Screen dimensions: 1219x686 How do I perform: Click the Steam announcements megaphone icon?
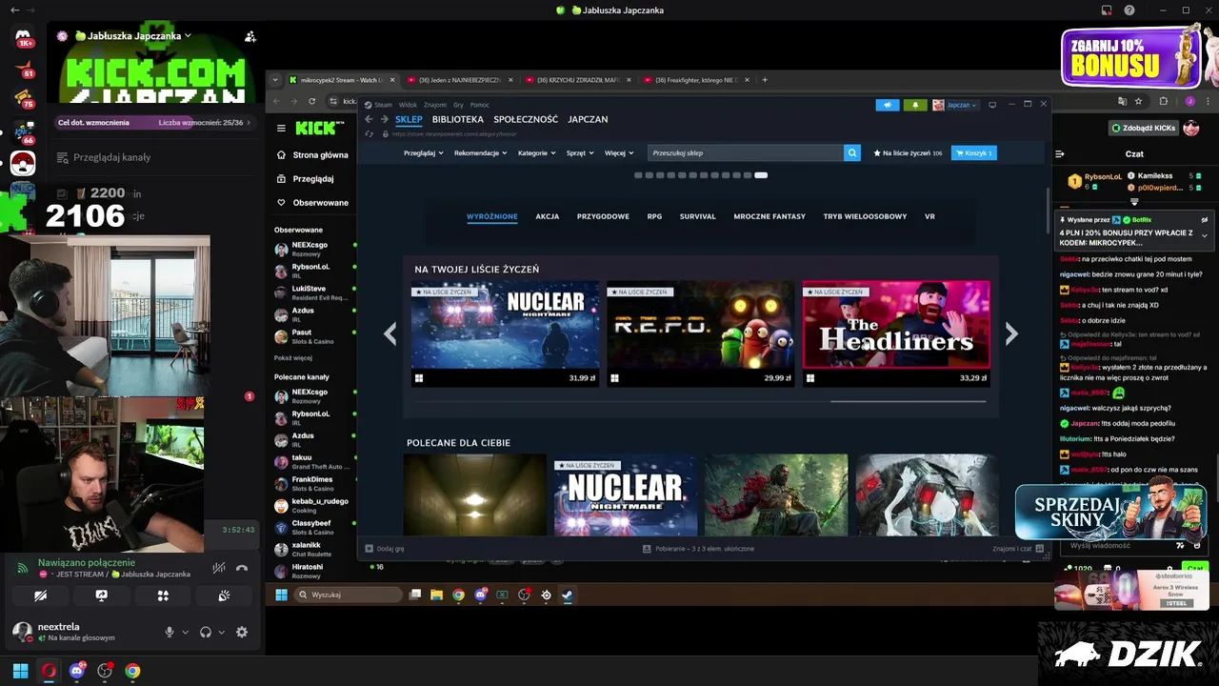coord(887,105)
